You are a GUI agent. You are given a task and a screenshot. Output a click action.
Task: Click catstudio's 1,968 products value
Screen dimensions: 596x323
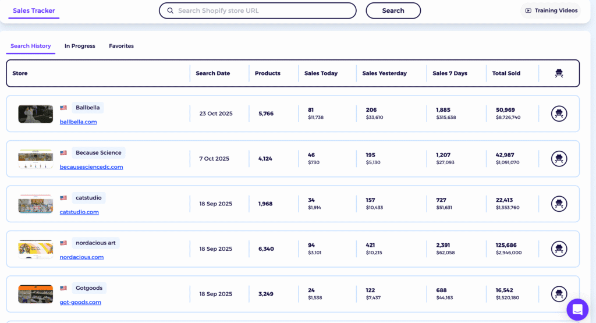click(265, 204)
